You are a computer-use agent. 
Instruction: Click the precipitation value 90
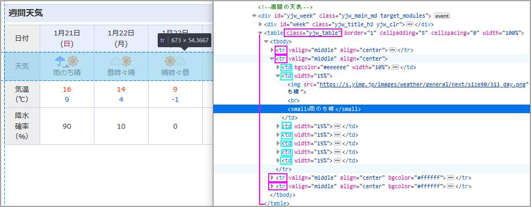67,127
